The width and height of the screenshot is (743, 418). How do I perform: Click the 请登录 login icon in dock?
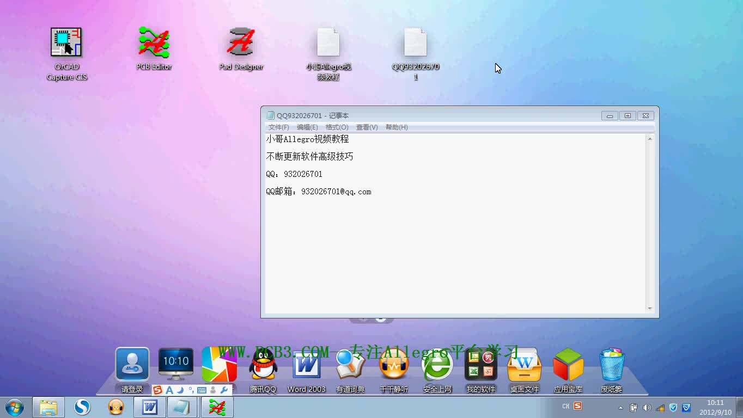[132, 370]
